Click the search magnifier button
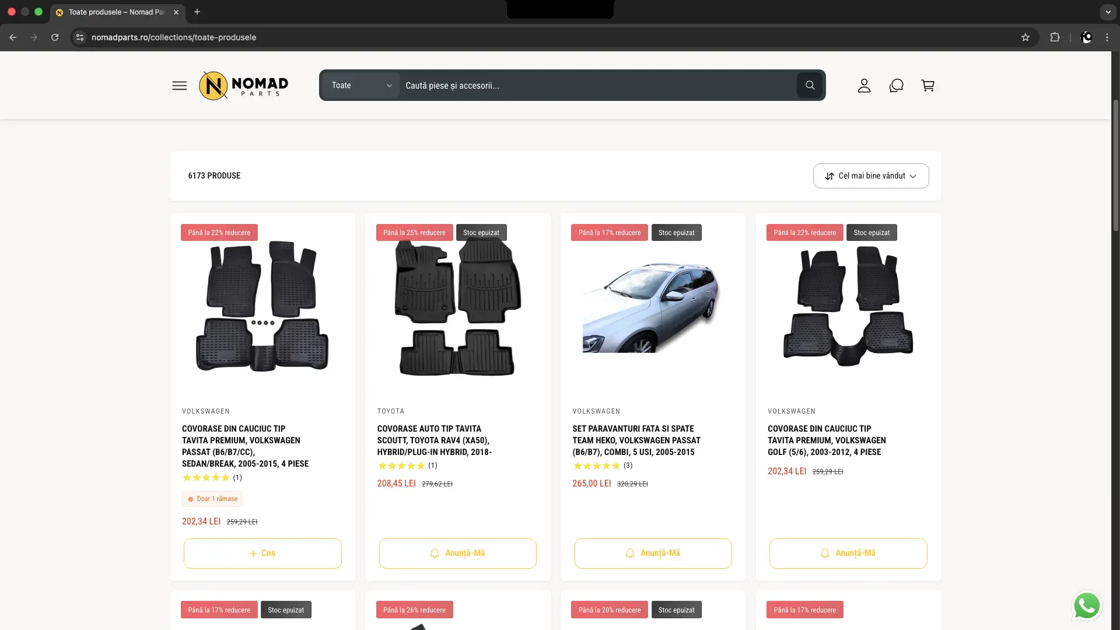 point(810,86)
